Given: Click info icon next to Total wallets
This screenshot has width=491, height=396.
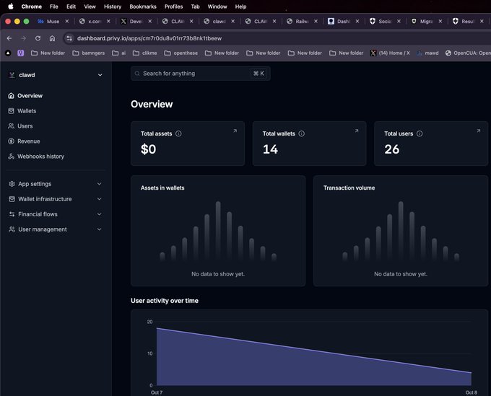Looking at the screenshot, I should [302, 133].
